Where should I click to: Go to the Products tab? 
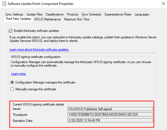tap(73, 14)
